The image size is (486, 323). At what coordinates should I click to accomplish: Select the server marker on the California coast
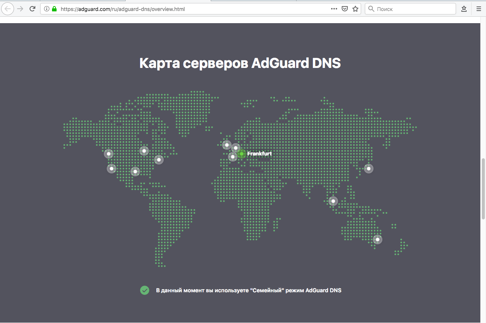tap(111, 169)
